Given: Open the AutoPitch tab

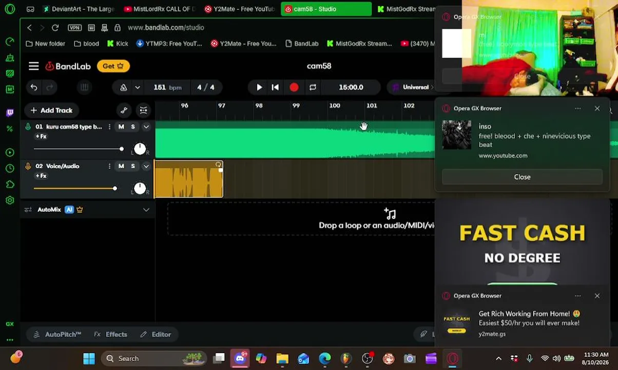Looking at the screenshot, I should pyautogui.click(x=57, y=335).
